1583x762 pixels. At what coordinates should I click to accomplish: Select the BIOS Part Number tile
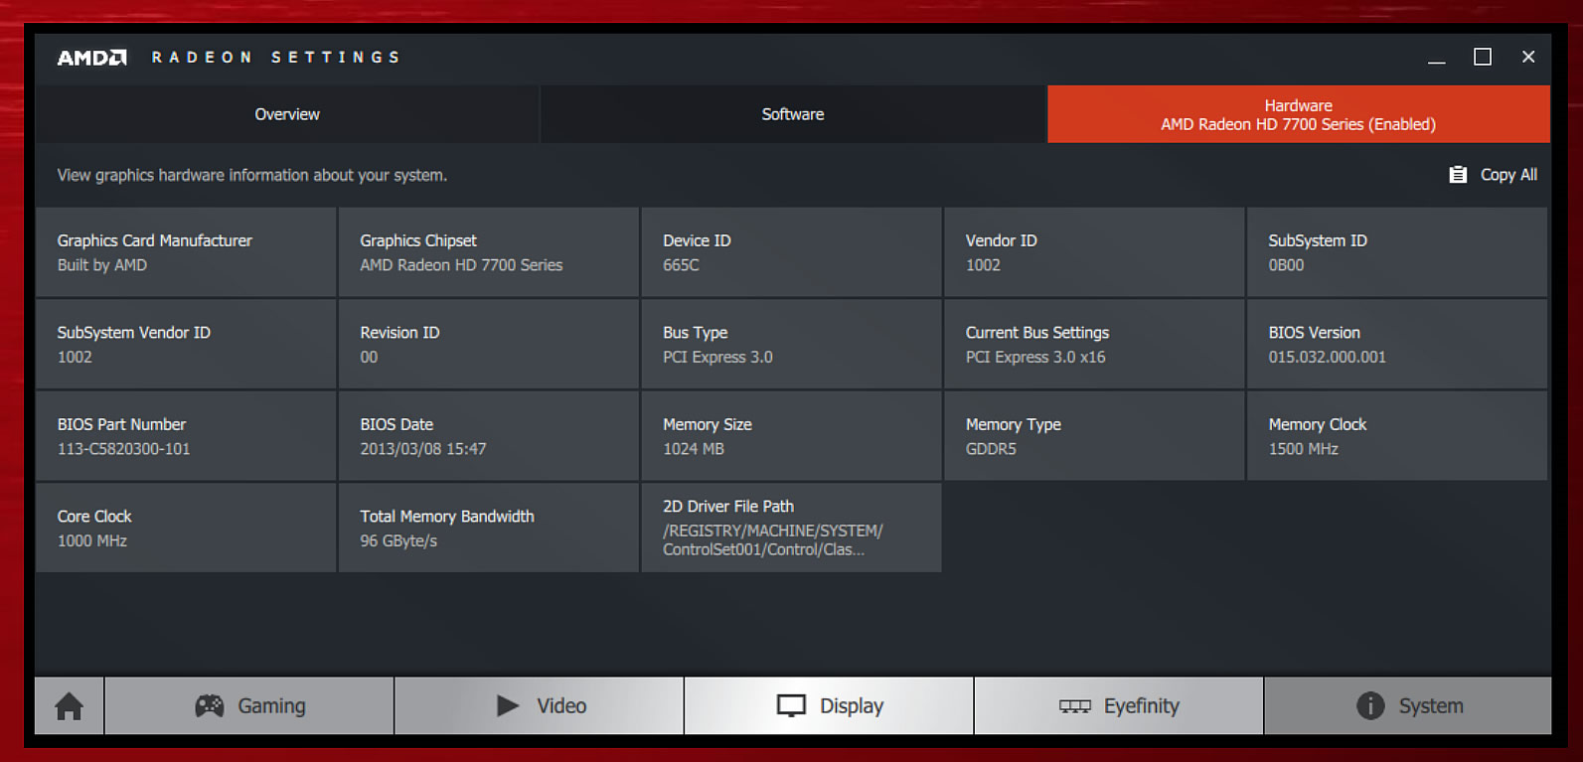click(186, 436)
